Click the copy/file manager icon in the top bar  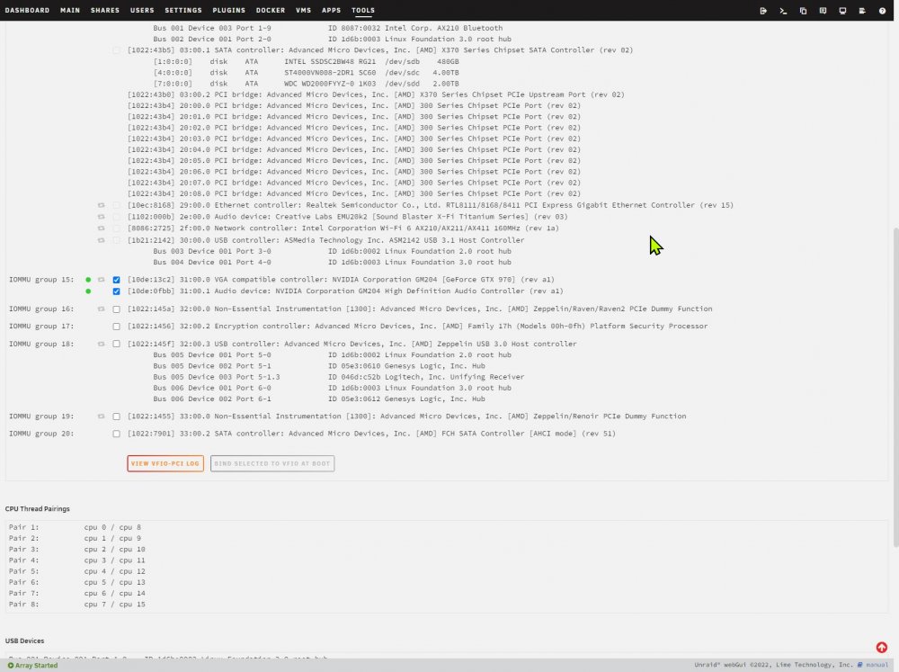click(x=803, y=10)
